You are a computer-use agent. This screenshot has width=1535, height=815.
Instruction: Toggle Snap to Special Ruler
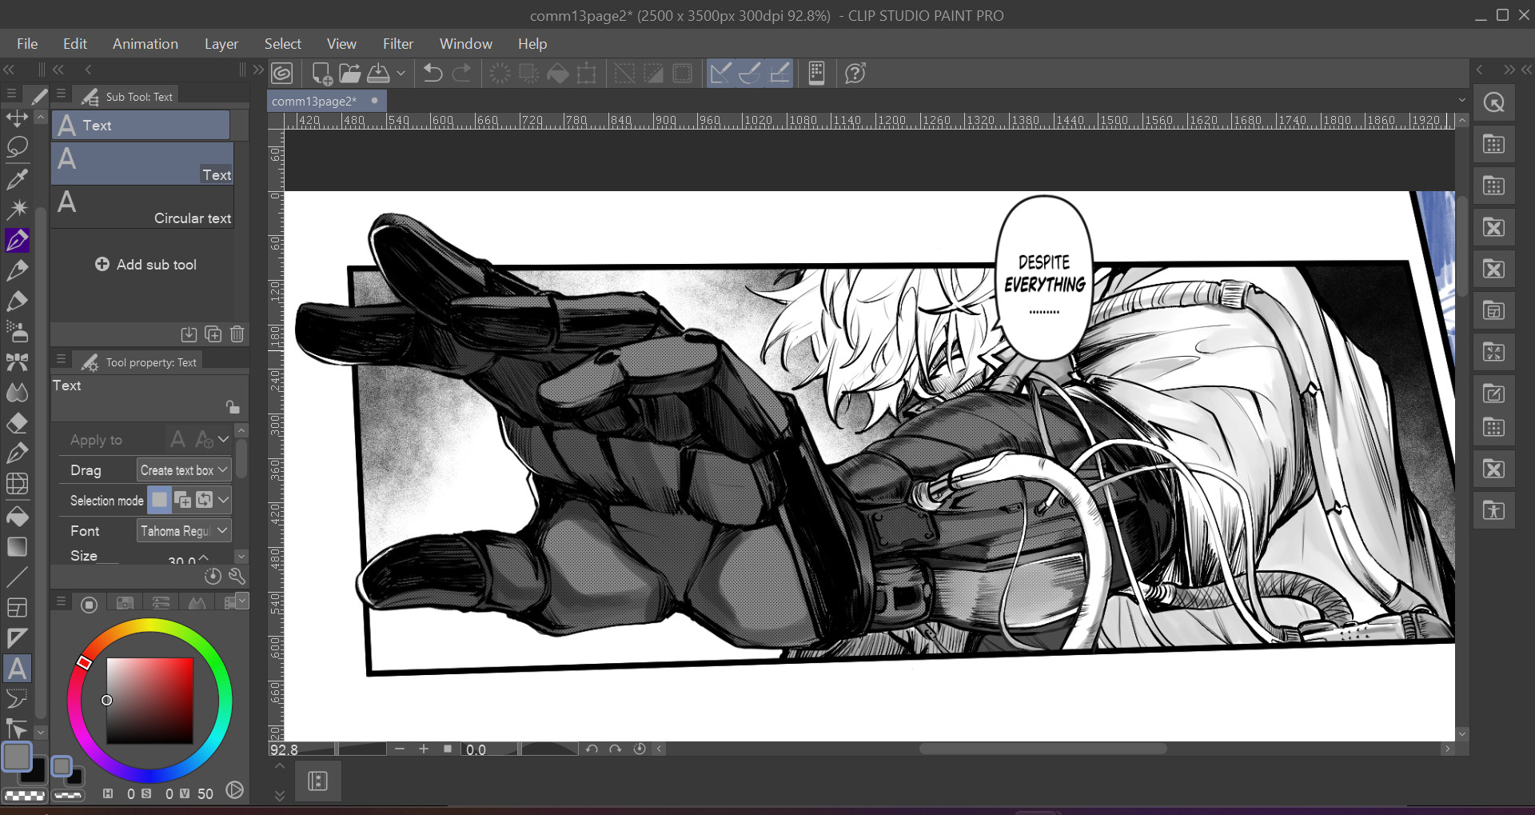(750, 74)
